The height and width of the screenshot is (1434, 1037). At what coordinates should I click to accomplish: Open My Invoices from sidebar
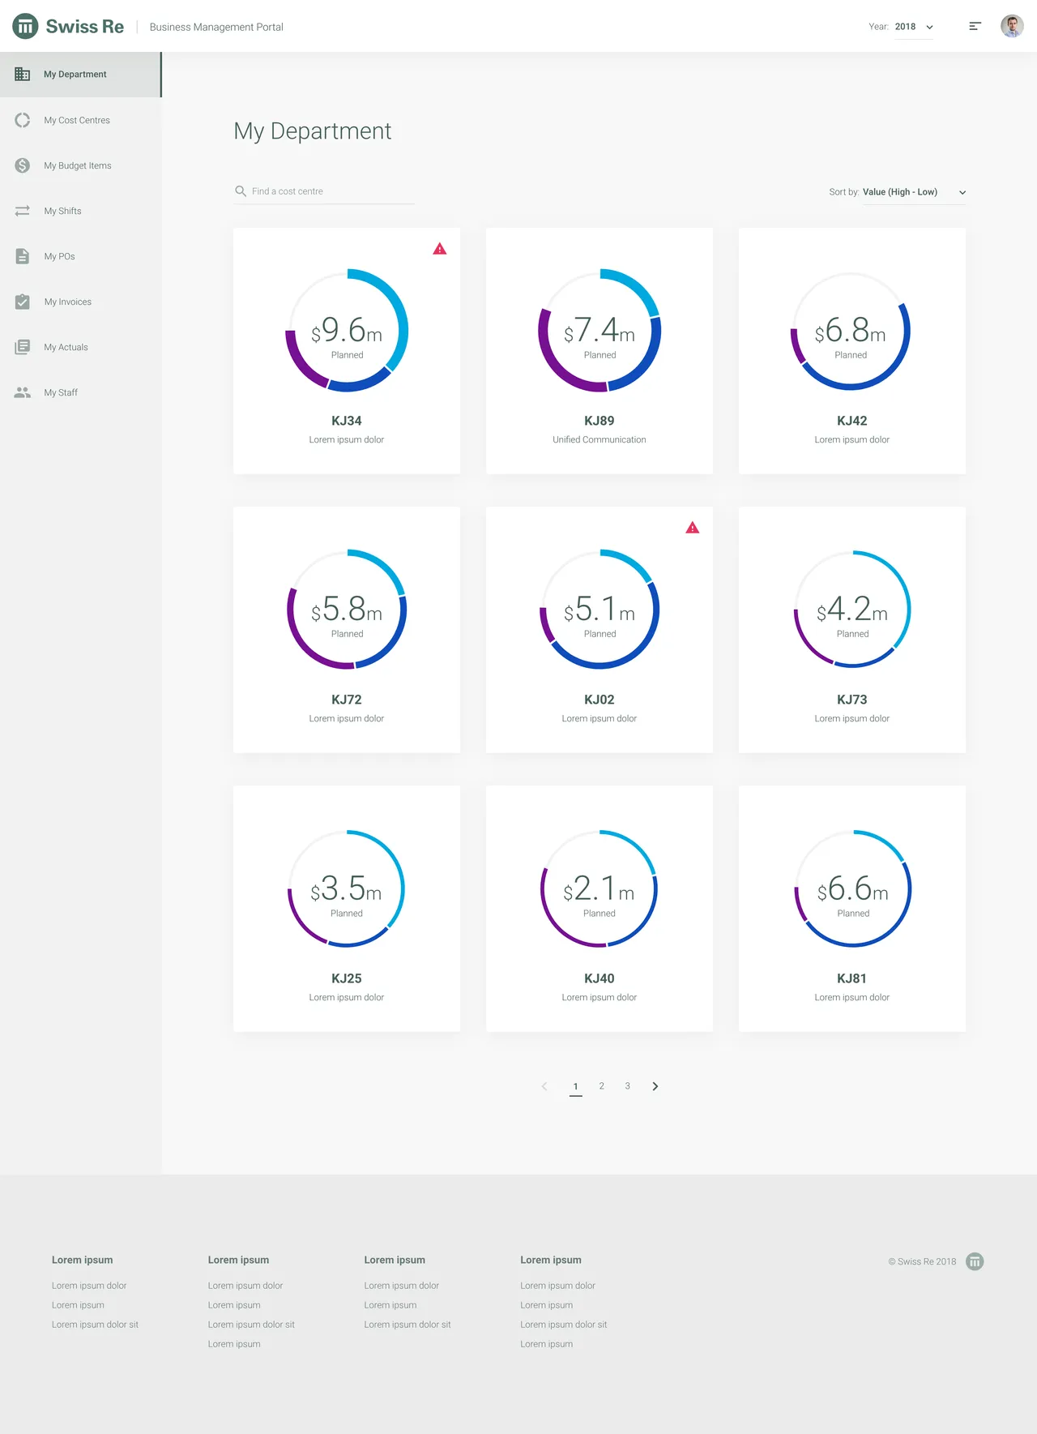click(68, 302)
